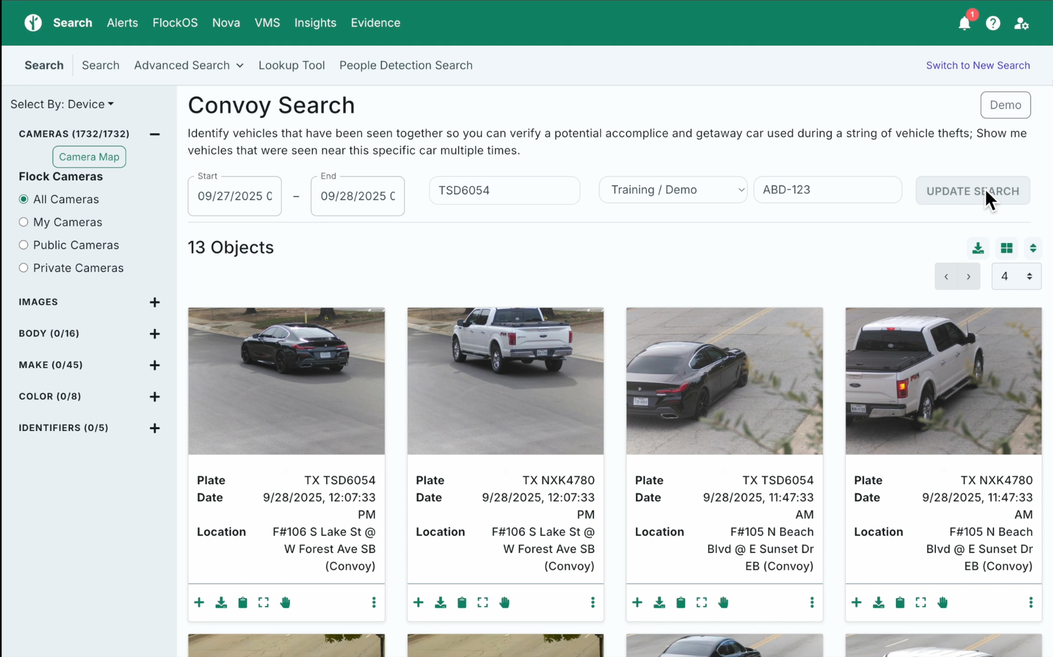Expand the Images filter section
This screenshot has height=657, width=1053.
tap(154, 303)
